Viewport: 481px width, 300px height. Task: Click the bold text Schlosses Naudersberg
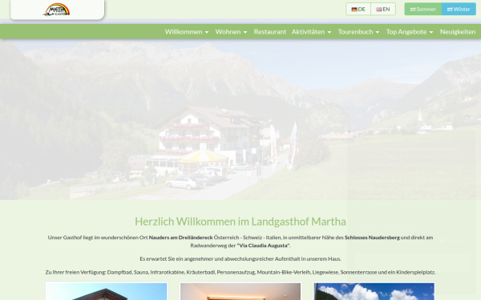372,238
